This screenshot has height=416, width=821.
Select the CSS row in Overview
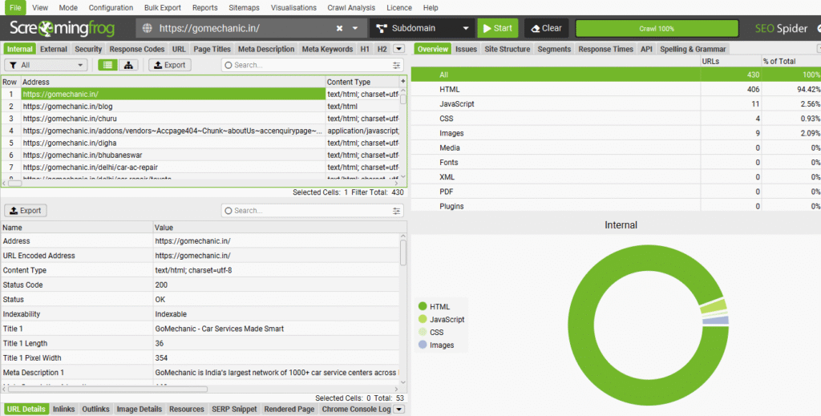pyautogui.click(x=616, y=119)
